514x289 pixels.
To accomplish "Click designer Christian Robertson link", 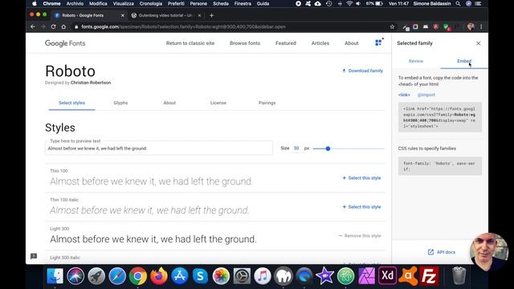I will point(91,83).
